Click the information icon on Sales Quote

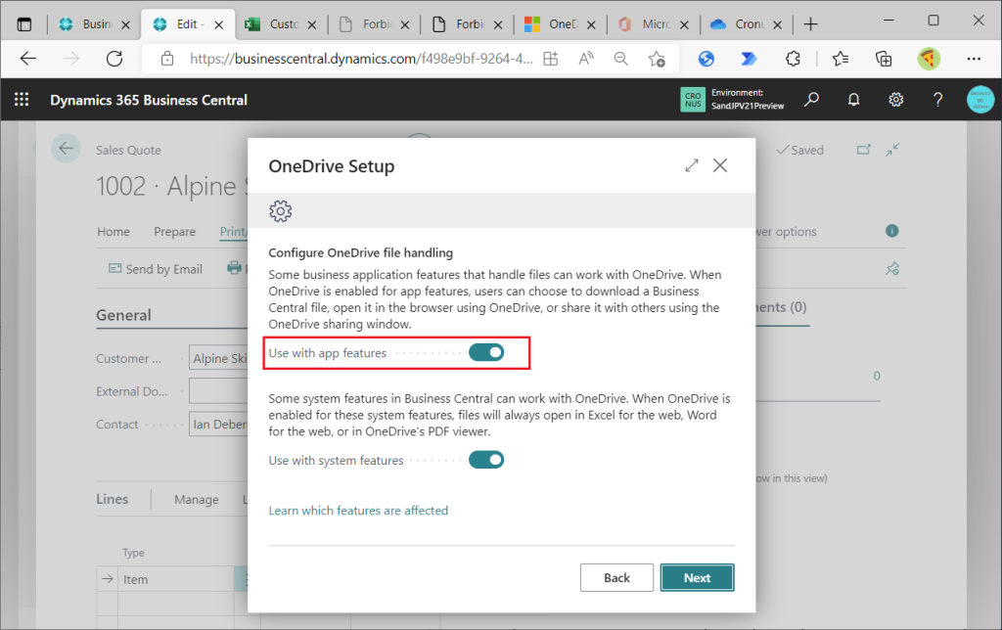point(892,231)
